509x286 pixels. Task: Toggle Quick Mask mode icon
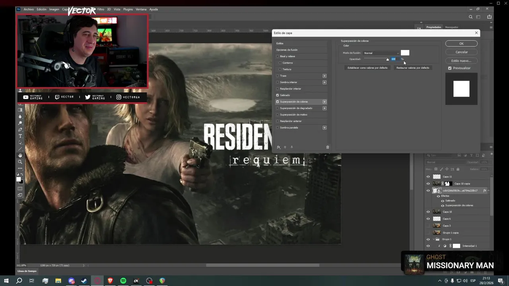tap(20, 189)
